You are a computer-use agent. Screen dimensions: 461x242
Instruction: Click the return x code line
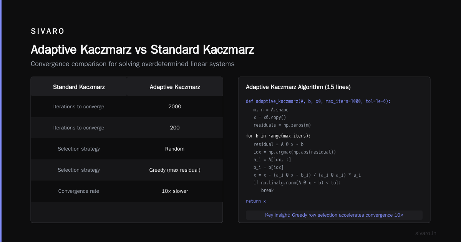coord(256,201)
